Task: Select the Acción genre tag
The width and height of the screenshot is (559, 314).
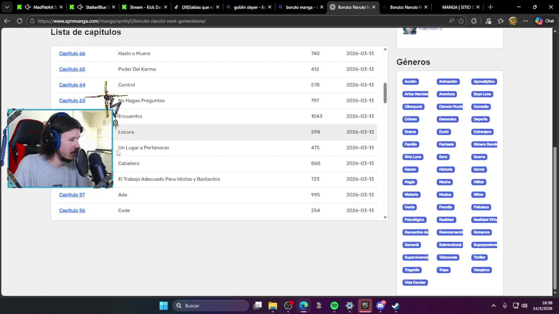Action: (x=411, y=82)
